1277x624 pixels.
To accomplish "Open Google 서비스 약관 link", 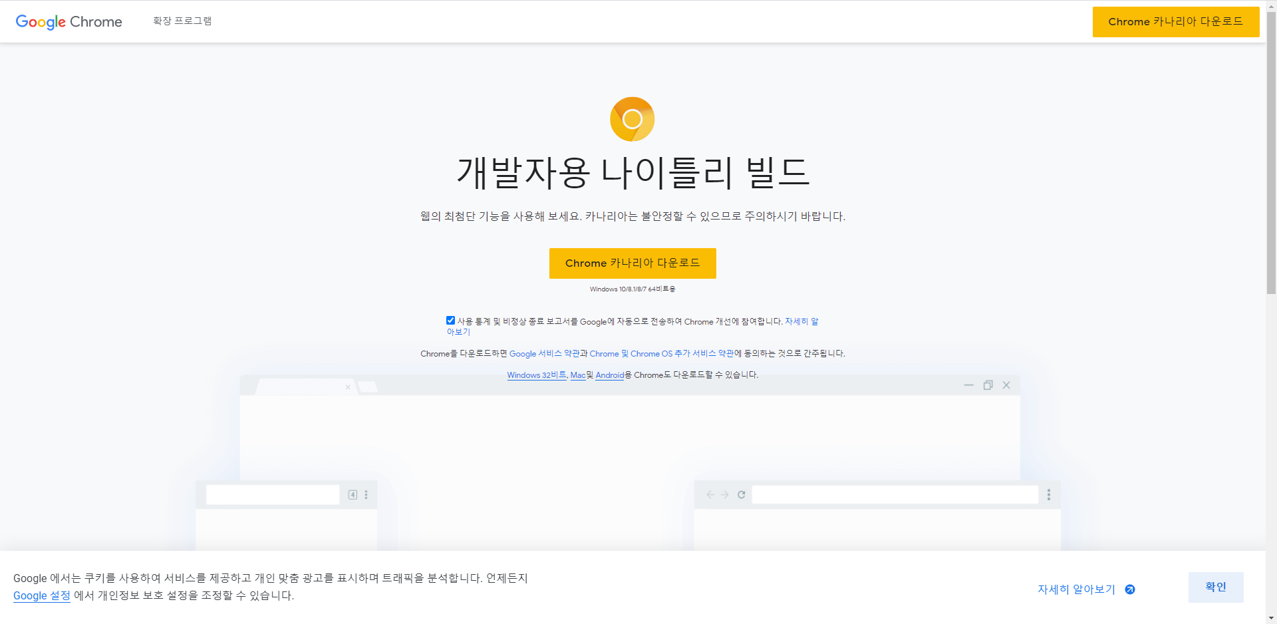I will 544,354.
